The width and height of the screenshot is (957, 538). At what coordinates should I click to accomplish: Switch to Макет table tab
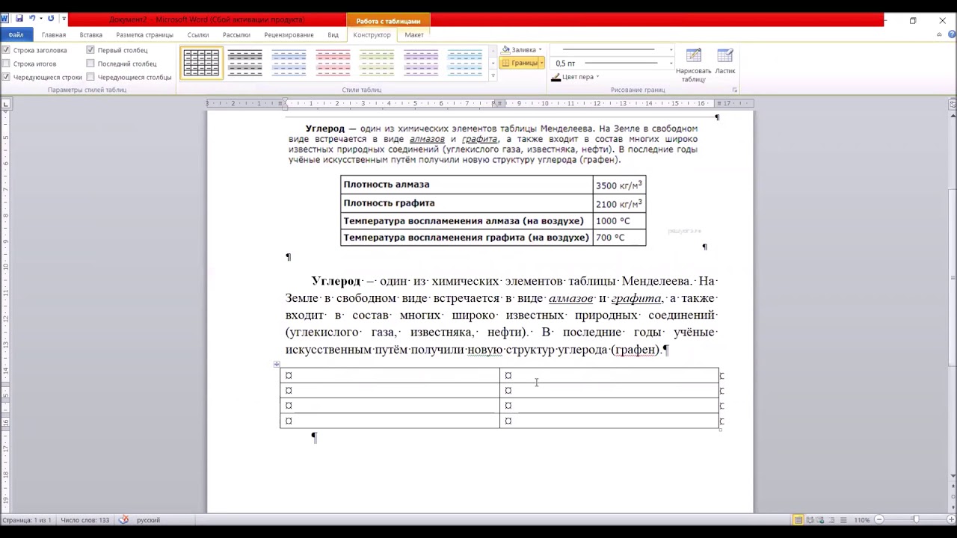tap(414, 34)
